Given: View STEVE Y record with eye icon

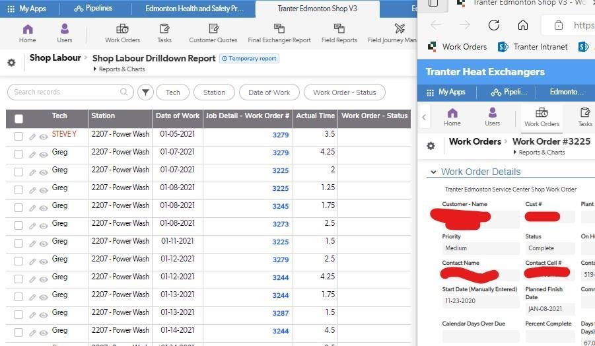Looking at the screenshot, I should point(44,137).
